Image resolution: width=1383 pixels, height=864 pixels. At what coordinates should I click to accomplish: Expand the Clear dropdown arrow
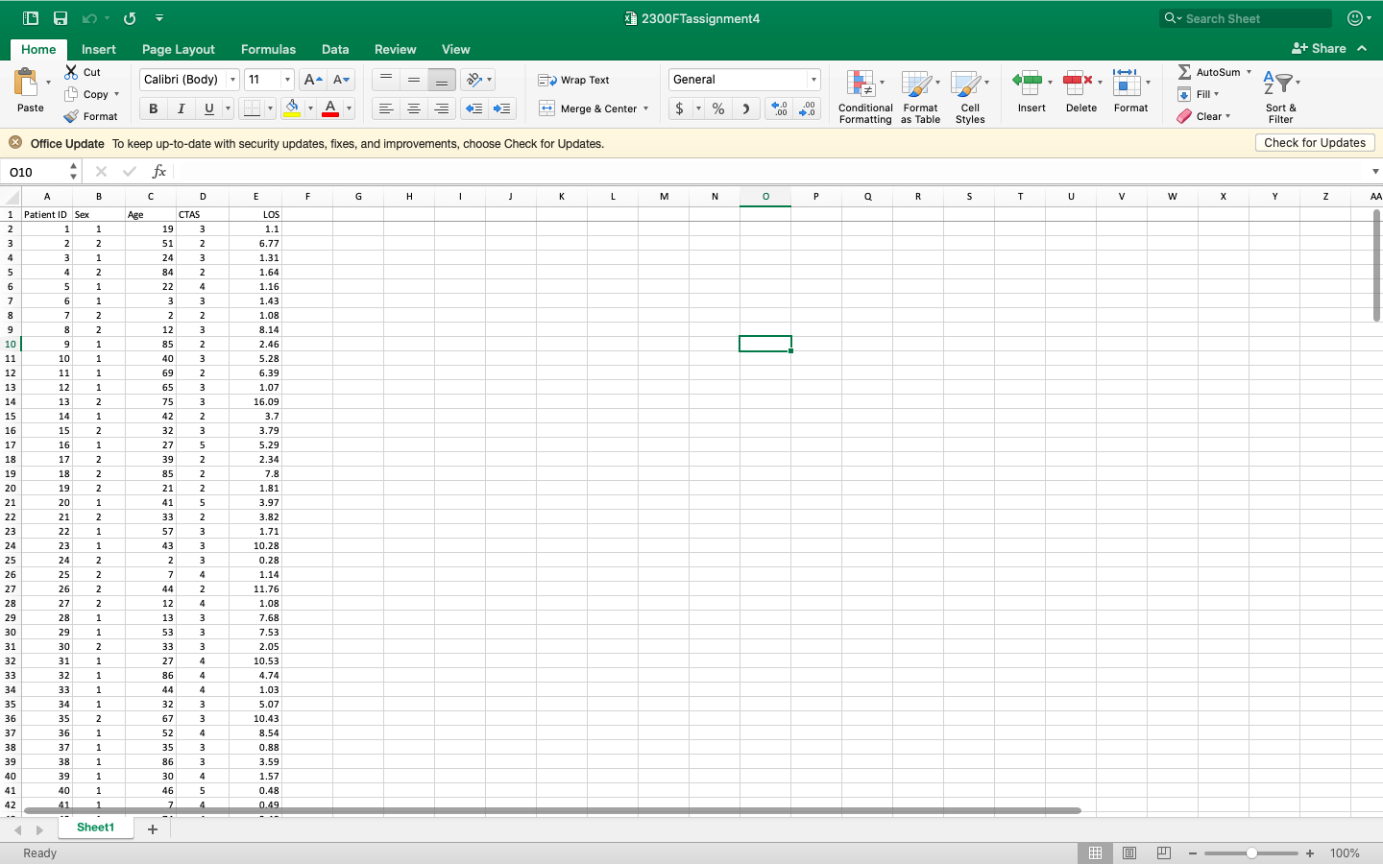tap(1227, 116)
